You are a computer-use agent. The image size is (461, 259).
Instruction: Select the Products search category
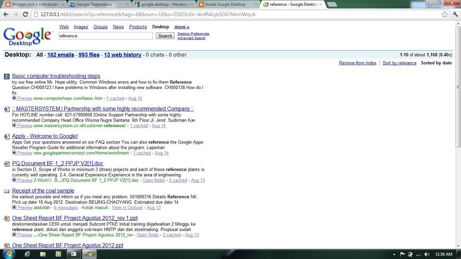pyautogui.click(x=138, y=27)
